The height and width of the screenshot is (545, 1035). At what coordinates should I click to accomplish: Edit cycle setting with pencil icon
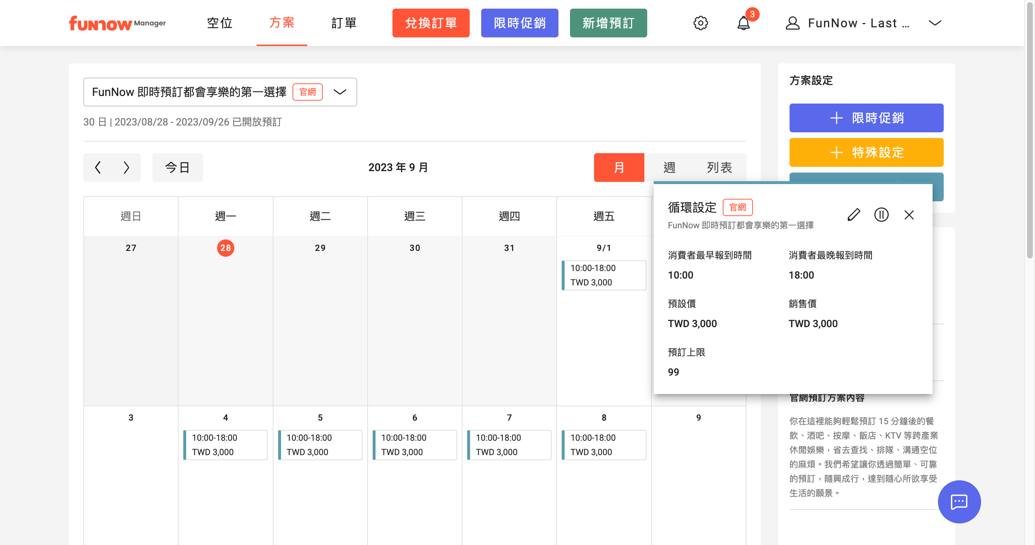point(854,215)
